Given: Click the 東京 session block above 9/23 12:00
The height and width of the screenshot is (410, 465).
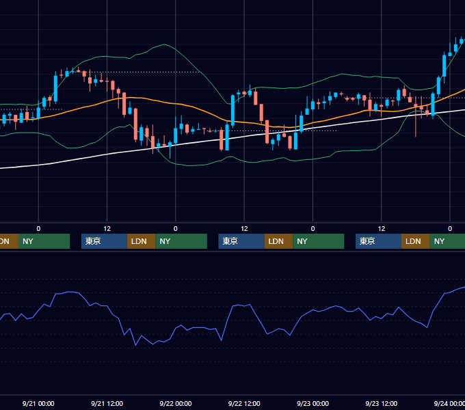Looking at the screenshot, I should 378,241.
